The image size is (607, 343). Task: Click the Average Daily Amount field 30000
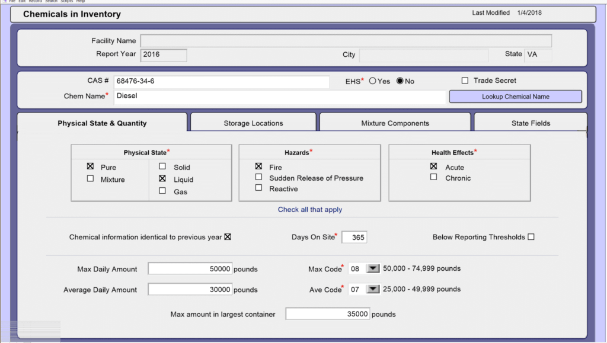coord(190,289)
